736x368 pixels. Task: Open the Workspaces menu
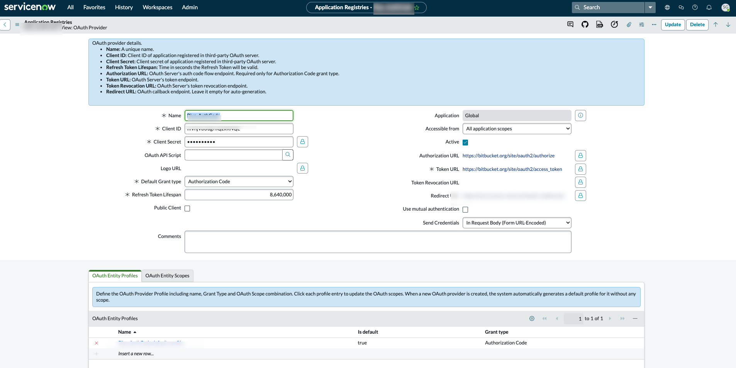158,7
